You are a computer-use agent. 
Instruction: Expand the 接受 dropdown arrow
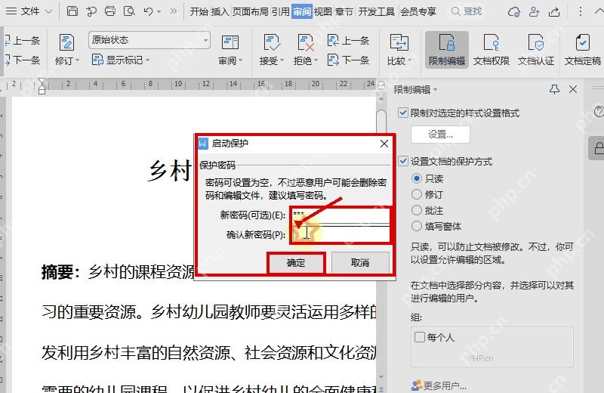tap(282, 60)
